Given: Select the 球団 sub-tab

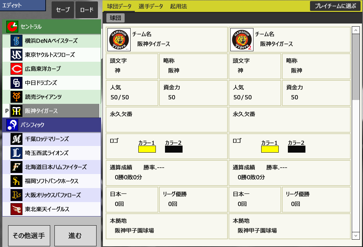Looking at the screenshot, I should tap(115, 18).
